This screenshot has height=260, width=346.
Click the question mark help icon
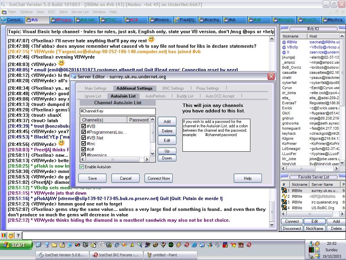coord(18,236)
